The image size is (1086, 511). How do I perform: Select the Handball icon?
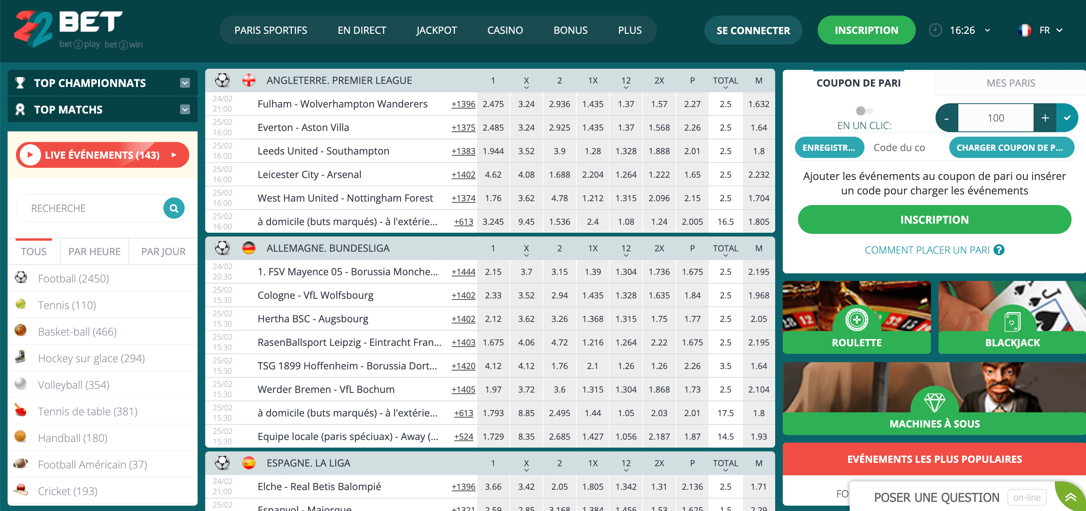pyautogui.click(x=21, y=437)
